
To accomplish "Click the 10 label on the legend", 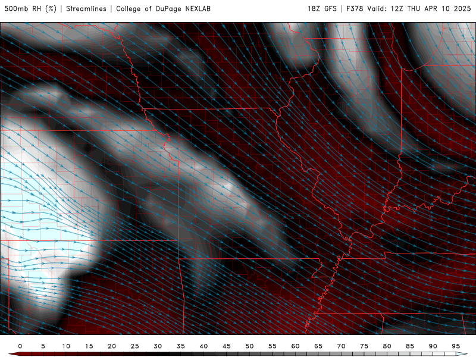I will pos(66,346).
